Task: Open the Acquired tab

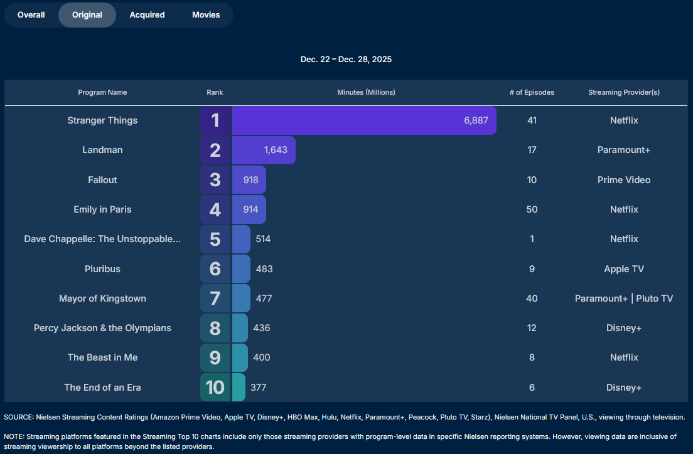Action: click(147, 15)
